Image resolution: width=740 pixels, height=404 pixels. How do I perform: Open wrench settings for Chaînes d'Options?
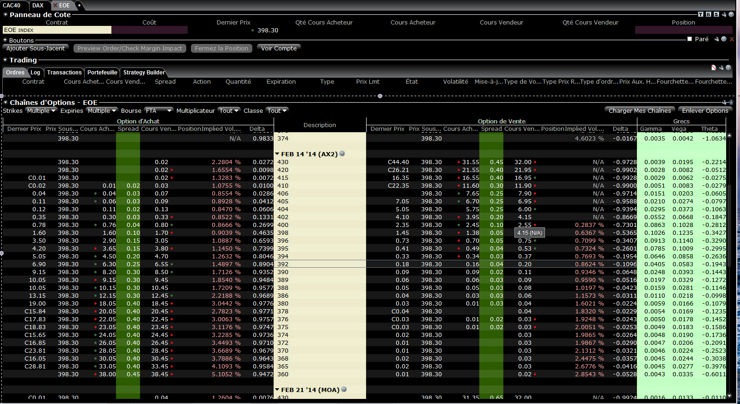(725, 102)
